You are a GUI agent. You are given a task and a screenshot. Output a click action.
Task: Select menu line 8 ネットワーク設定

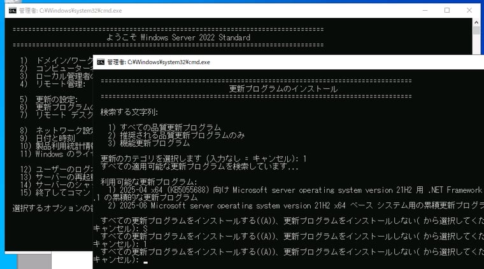pos(57,130)
